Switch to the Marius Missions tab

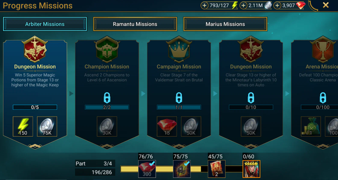(x=225, y=24)
